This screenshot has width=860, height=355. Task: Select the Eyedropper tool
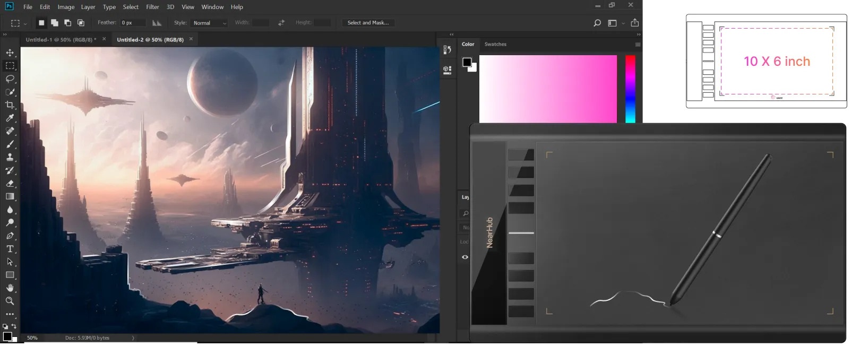point(10,118)
